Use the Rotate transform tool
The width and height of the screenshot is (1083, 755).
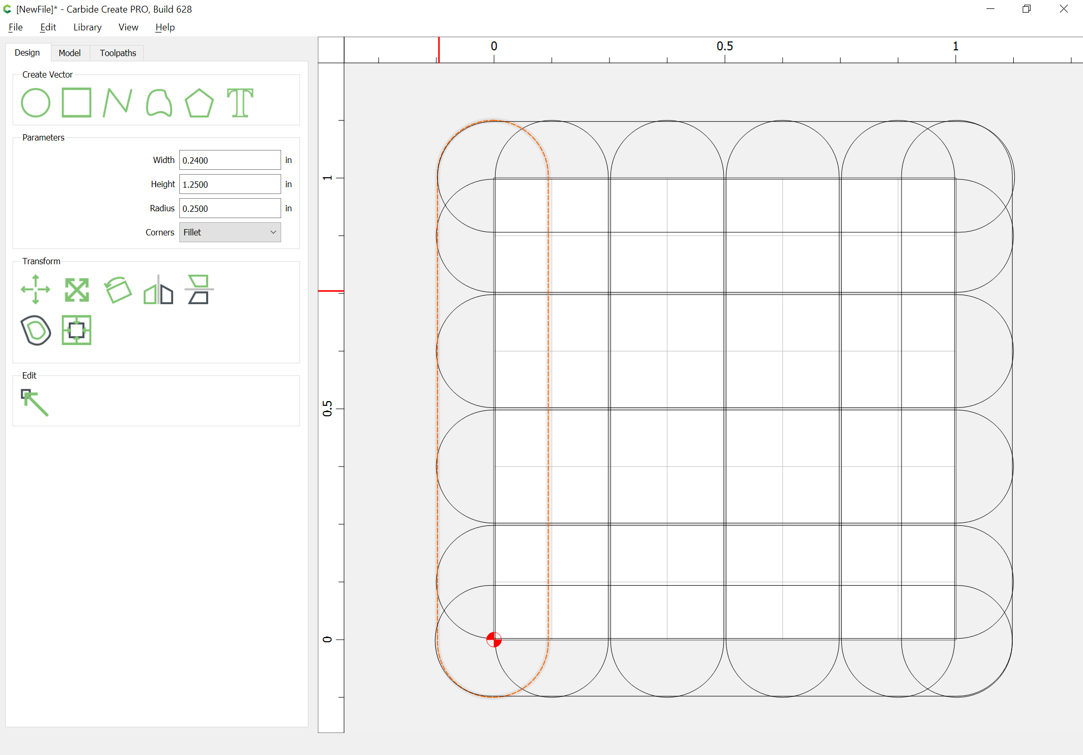[x=117, y=289]
